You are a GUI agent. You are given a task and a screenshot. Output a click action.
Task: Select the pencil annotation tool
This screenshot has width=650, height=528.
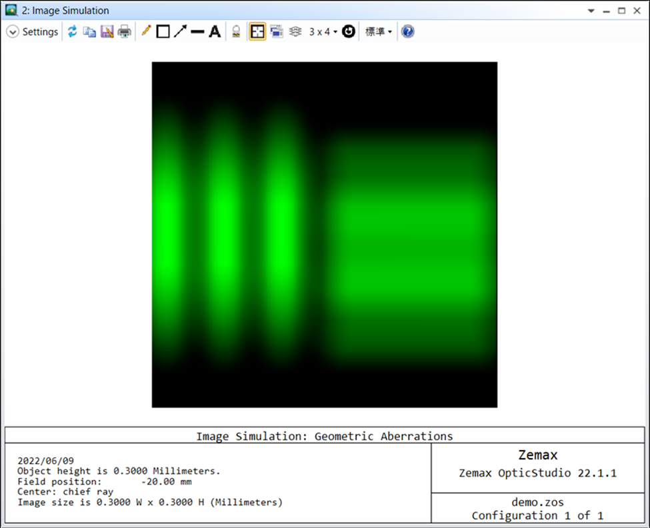(x=146, y=32)
